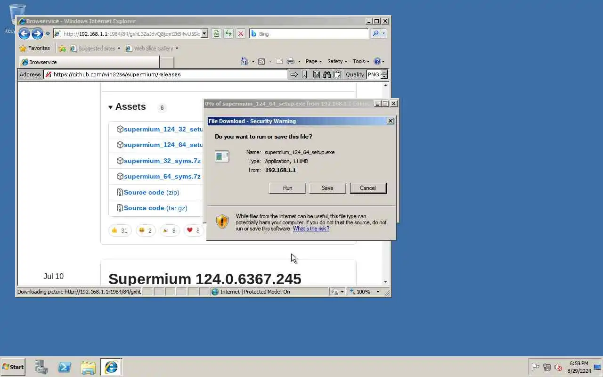Open the supermium_124_32_setup asset link
603x377 pixels.
coord(163,129)
